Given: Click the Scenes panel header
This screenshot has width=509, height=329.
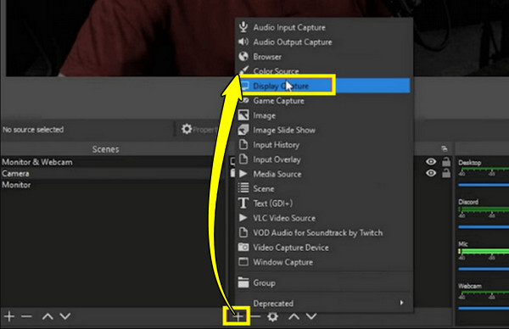Looking at the screenshot, I should tap(106, 149).
